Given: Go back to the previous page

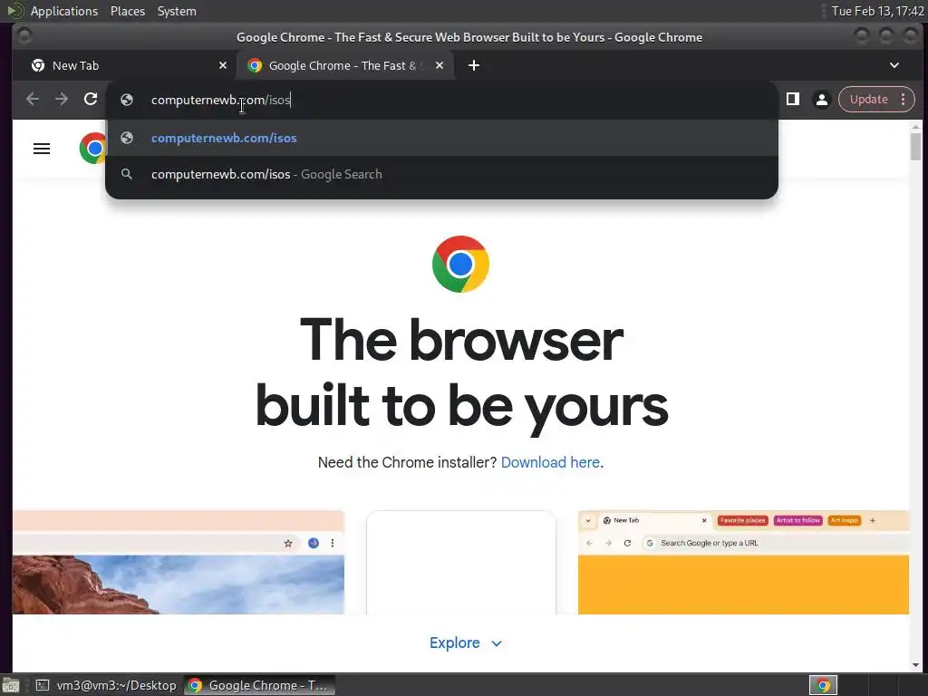Looking at the screenshot, I should 33,99.
